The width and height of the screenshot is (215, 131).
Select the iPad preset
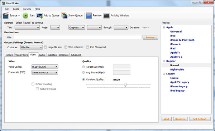coord(173,49)
